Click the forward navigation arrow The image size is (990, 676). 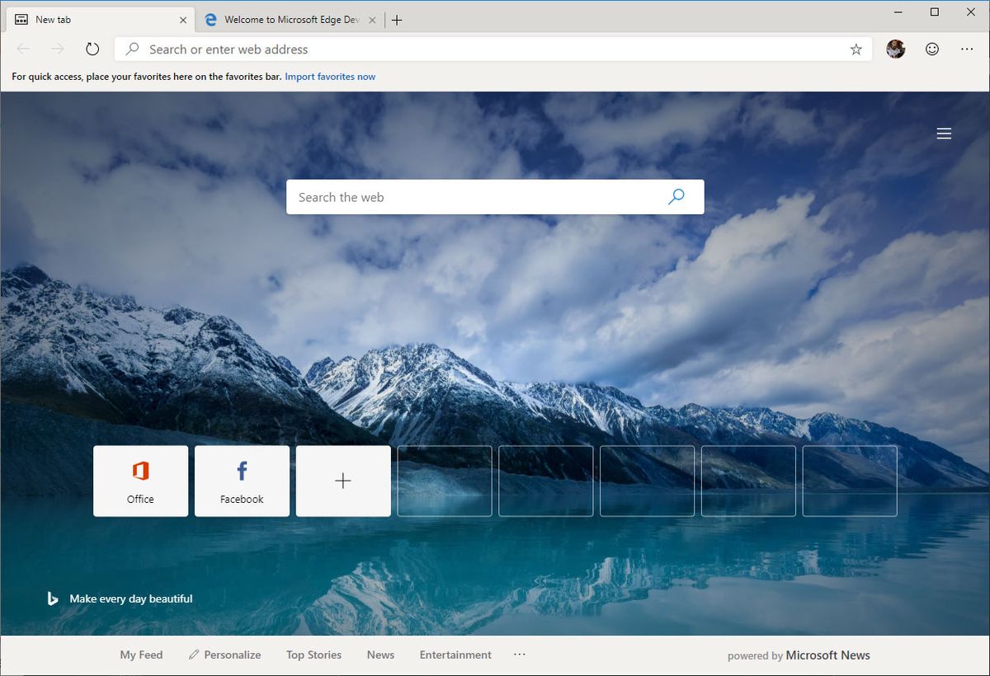pos(56,49)
